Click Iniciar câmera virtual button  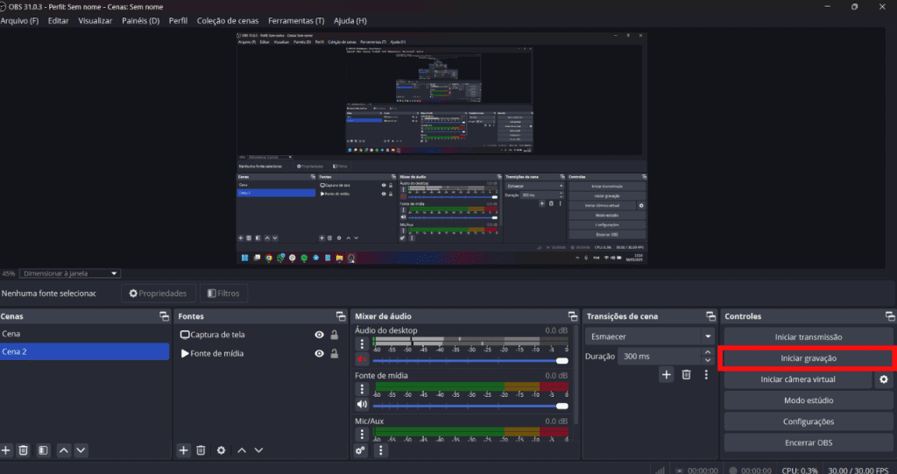click(x=797, y=379)
